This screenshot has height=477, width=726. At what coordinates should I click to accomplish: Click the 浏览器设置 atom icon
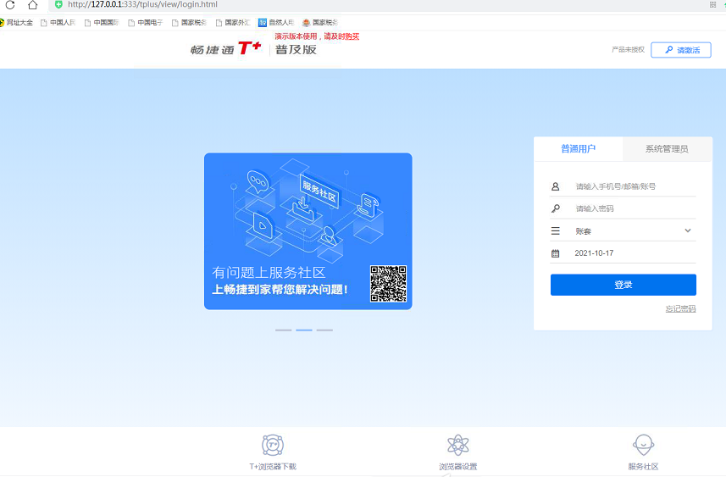coord(458,445)
